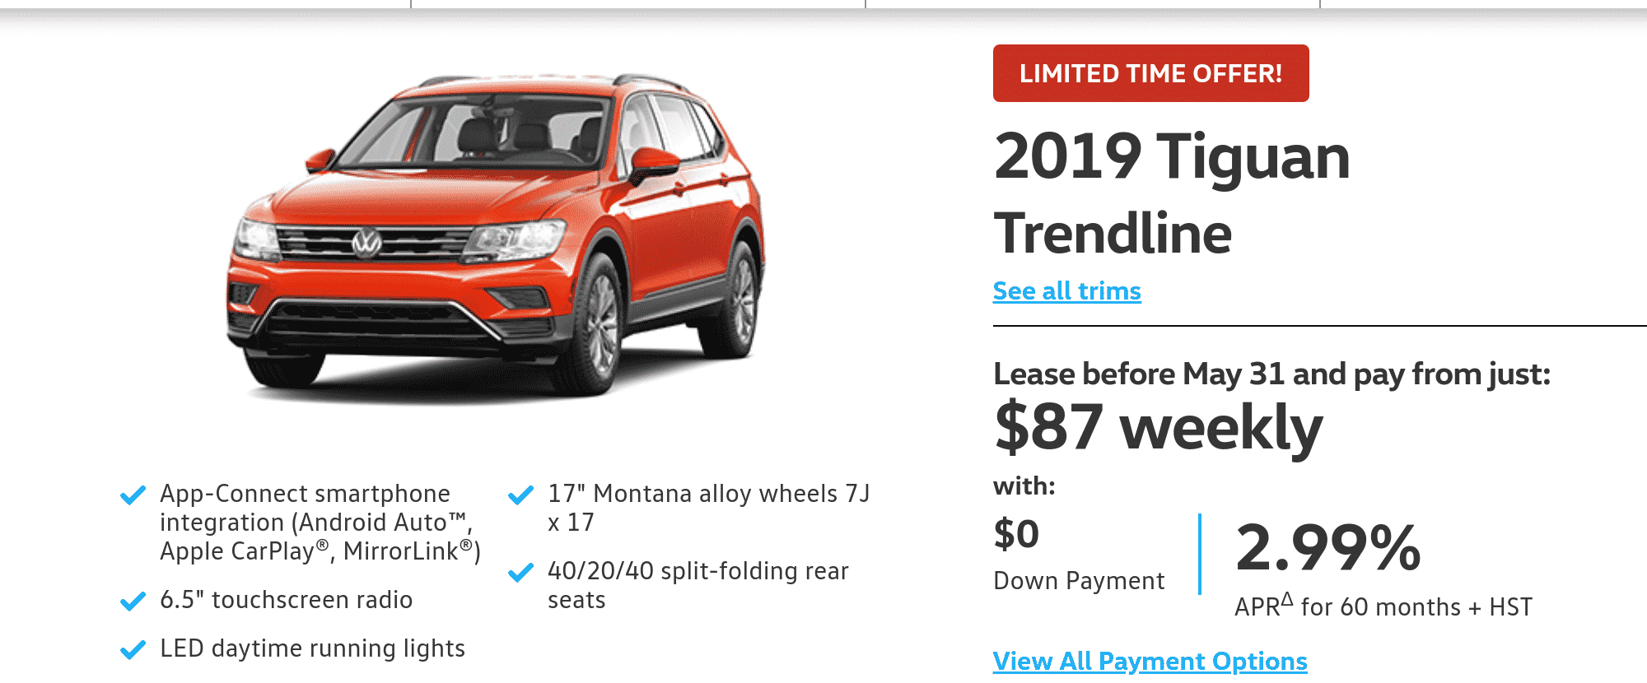Open the See all trims link
The height and width of the screenshot is (683, 1647).
[1066, 291]
